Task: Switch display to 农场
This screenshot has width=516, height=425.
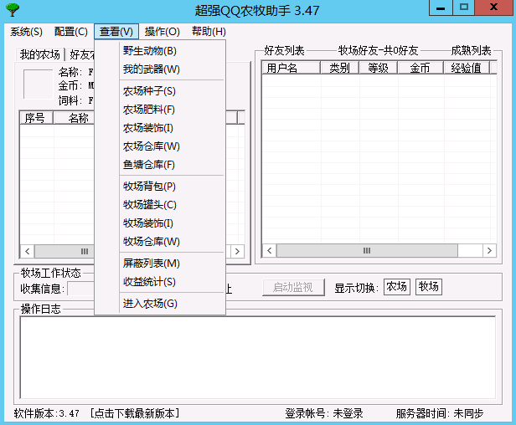Action: click(x=396, y=287)
